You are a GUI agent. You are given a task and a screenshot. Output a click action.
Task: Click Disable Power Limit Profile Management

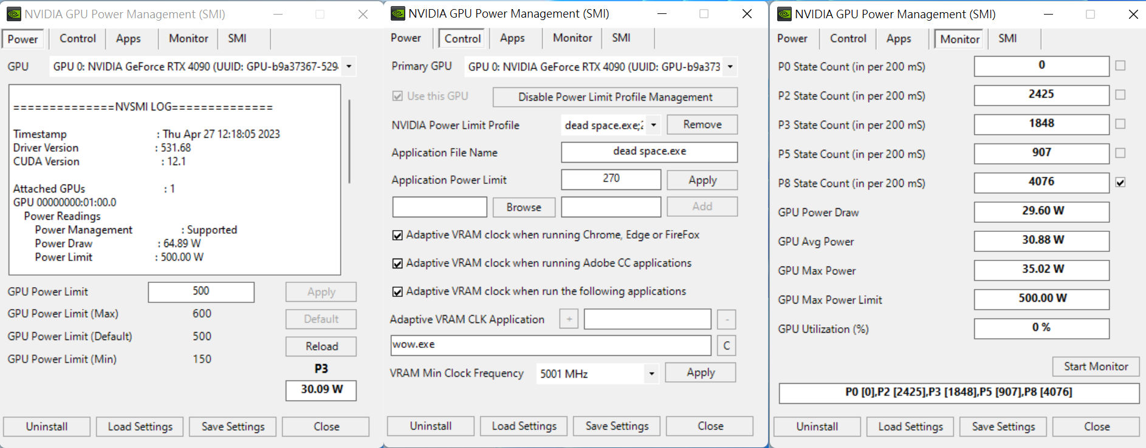pyautogui.click(x=615, y=97)
